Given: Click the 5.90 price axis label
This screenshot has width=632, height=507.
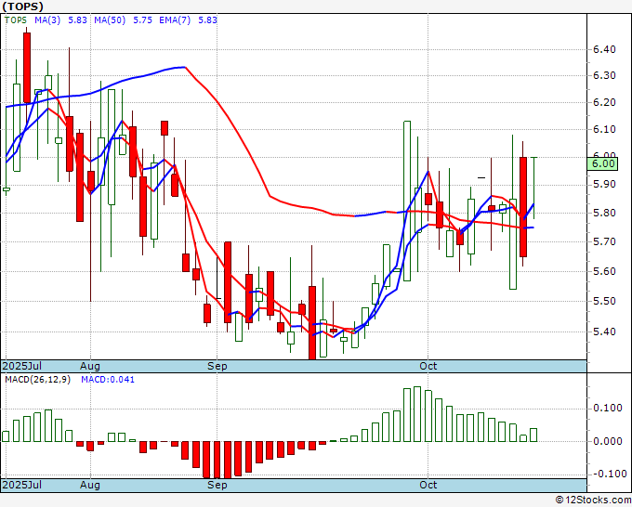Looking at the screenshot, I should point(605,185).
